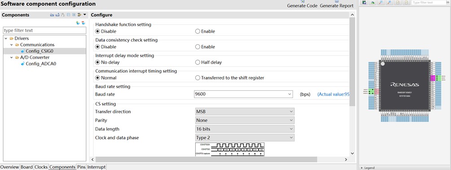Click the remove component icon with red minus
This screenshot has width=451, height=170.
(x=83, y=23)
